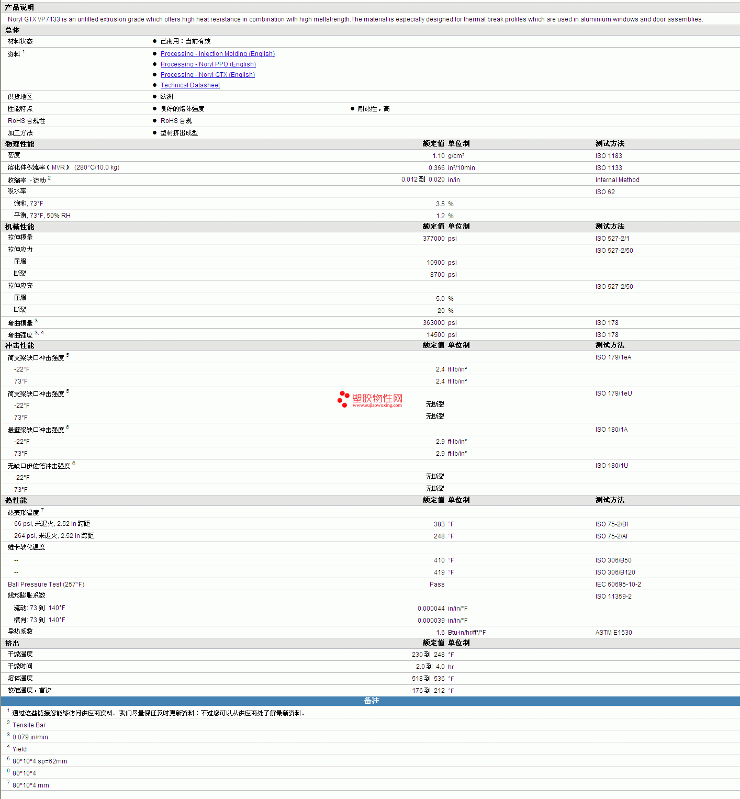This screenshot has width=740, height=799.
Task: Select flexural modulus value 363000
Action: tap(434, 323)
